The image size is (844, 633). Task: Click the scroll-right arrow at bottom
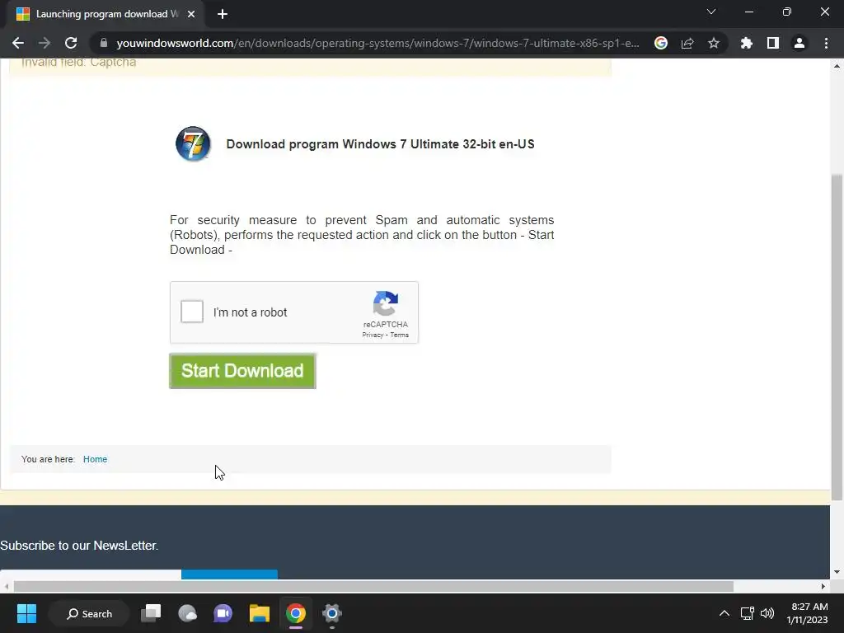(x=823, y=586)
